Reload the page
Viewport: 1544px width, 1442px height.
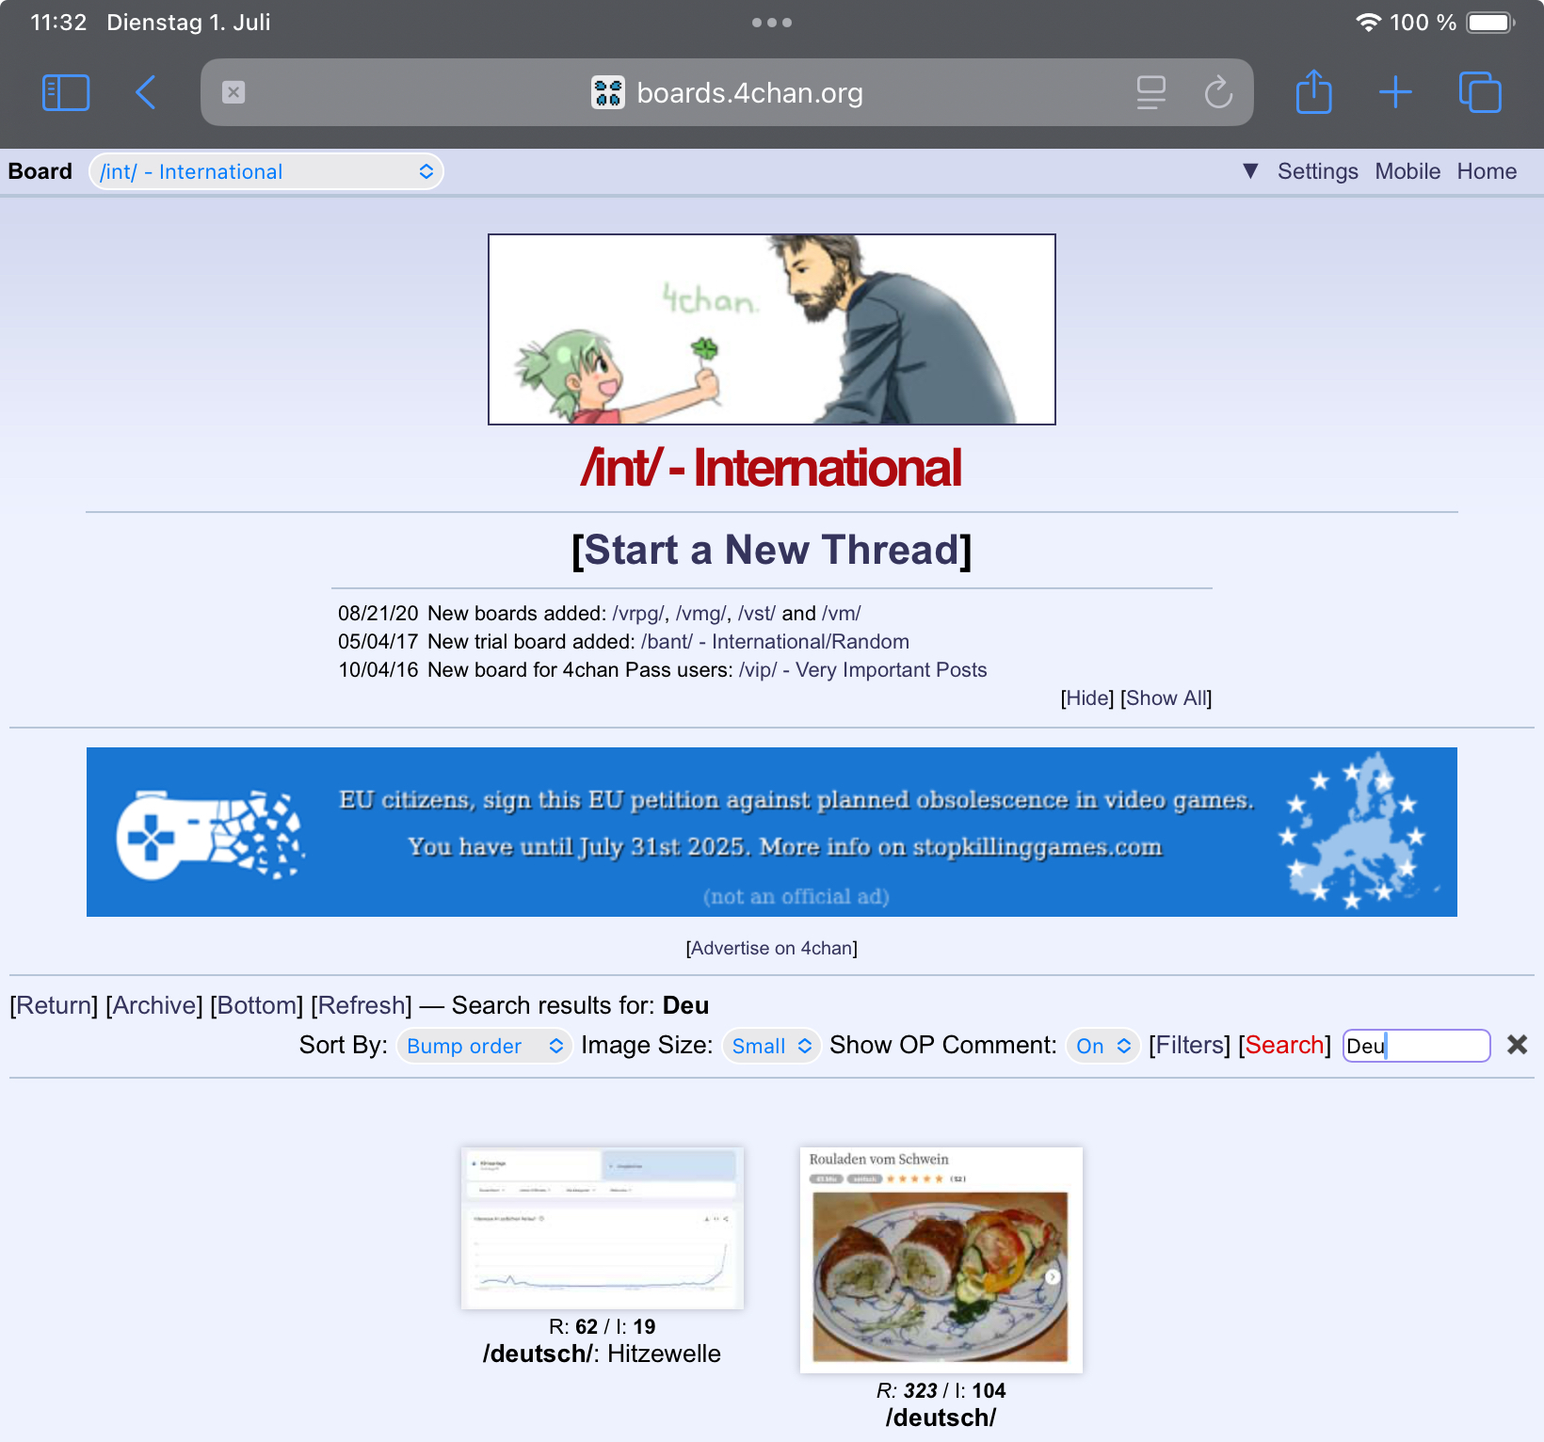coord(1218,92)
